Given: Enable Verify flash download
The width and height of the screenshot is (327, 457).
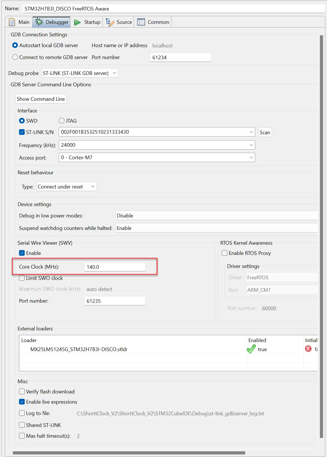Looking at the screenshot, I should [x=22, y=391].
